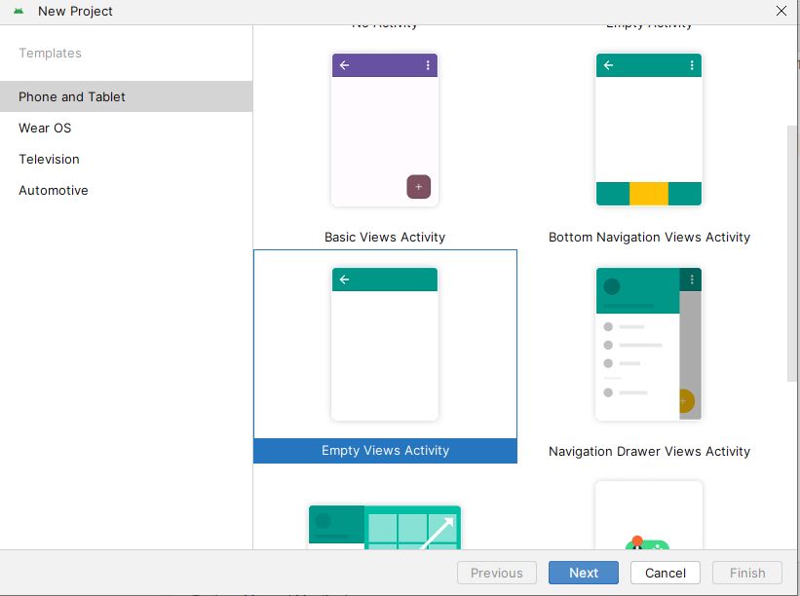Select the Empty Views Activity template preview
800x596 pixels.
(x=385, y=344)
